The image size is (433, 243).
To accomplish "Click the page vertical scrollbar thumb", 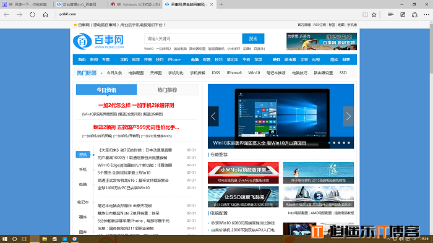I will click(x=431, y=49).
